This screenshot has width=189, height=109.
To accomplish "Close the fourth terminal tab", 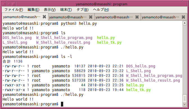I will [x=183, y=17].
